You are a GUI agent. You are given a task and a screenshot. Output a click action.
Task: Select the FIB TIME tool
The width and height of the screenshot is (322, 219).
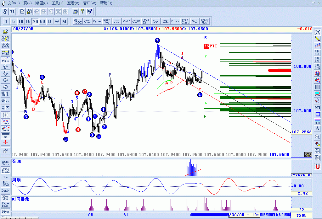(x=318, y=66)
